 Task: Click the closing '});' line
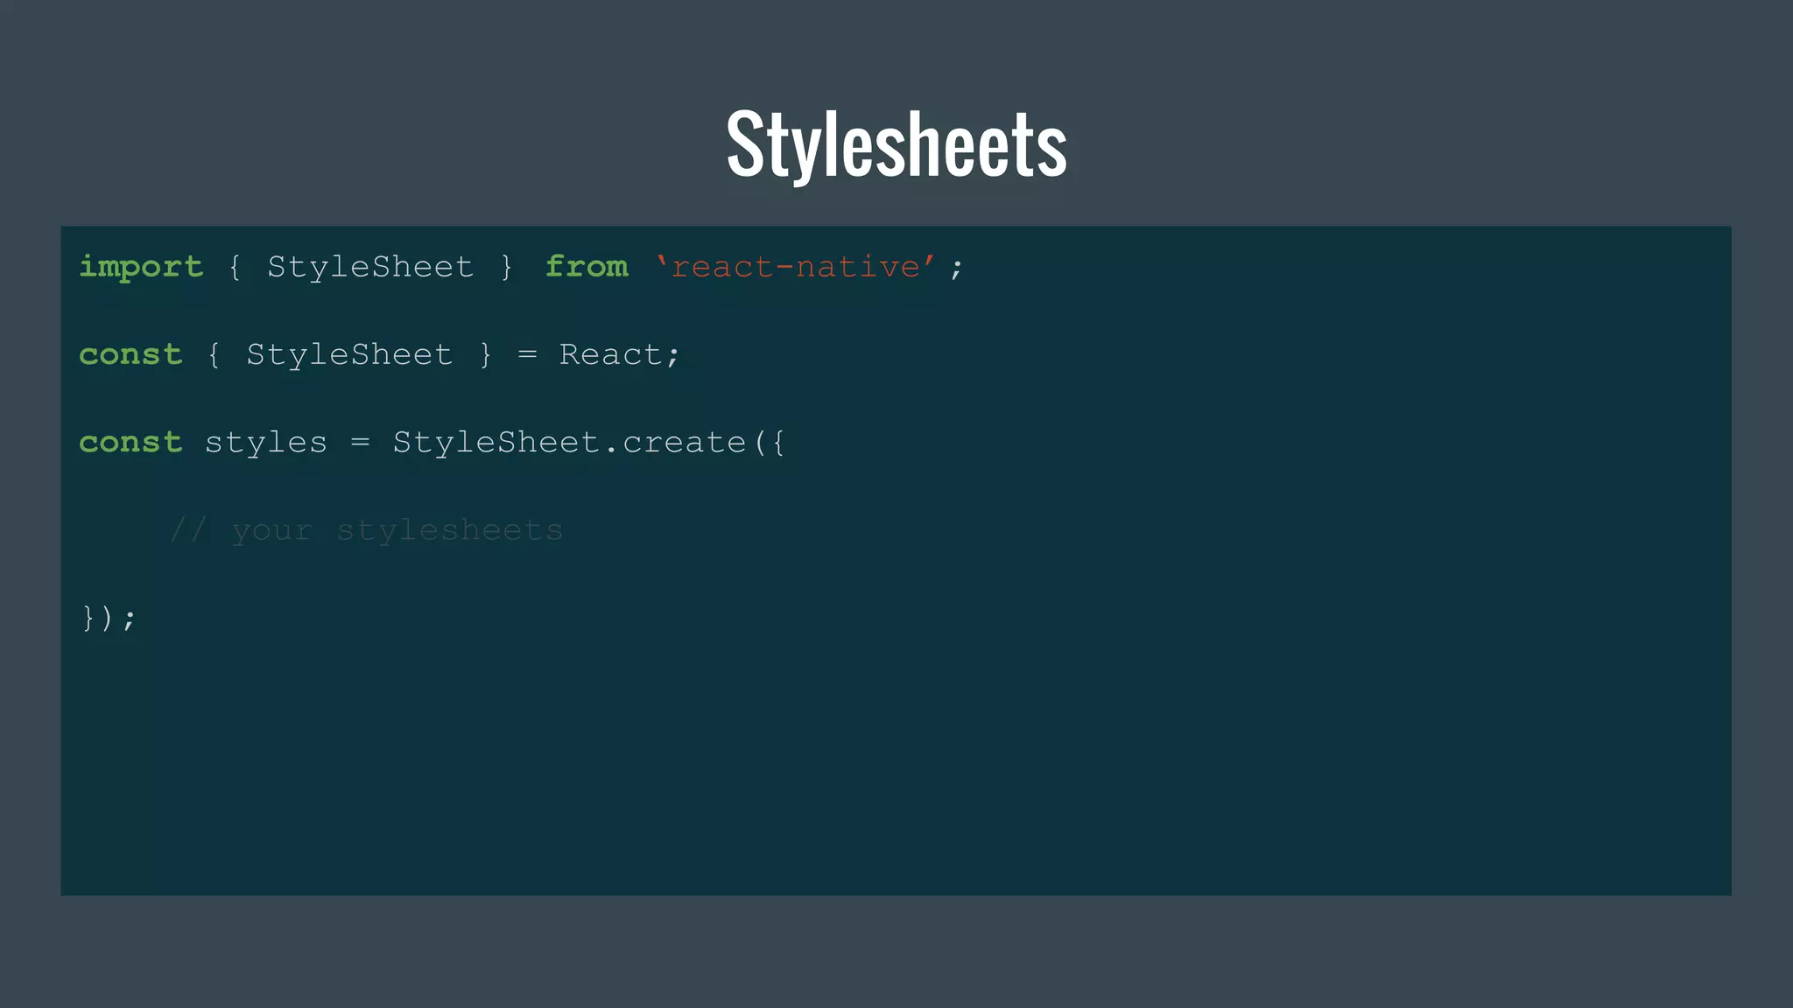109,618
